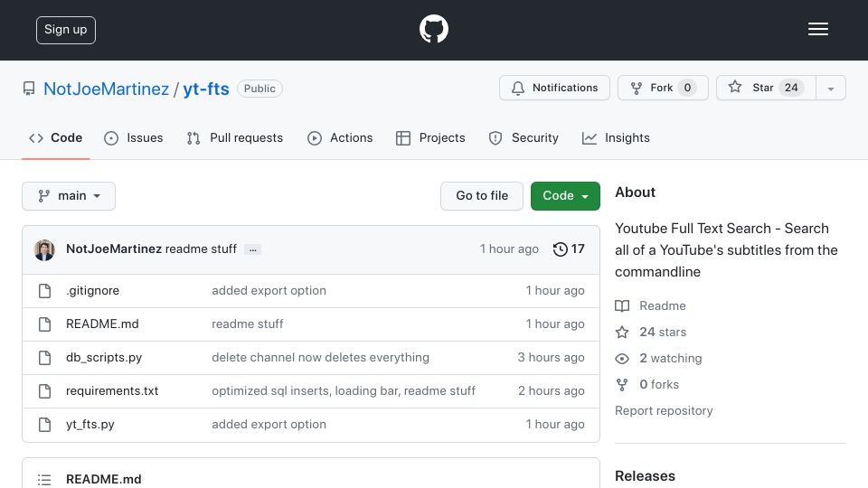The height and width of the screenshot is (488, 868).
Task: Switch to the Code tab
Action: tap(56, 137)
